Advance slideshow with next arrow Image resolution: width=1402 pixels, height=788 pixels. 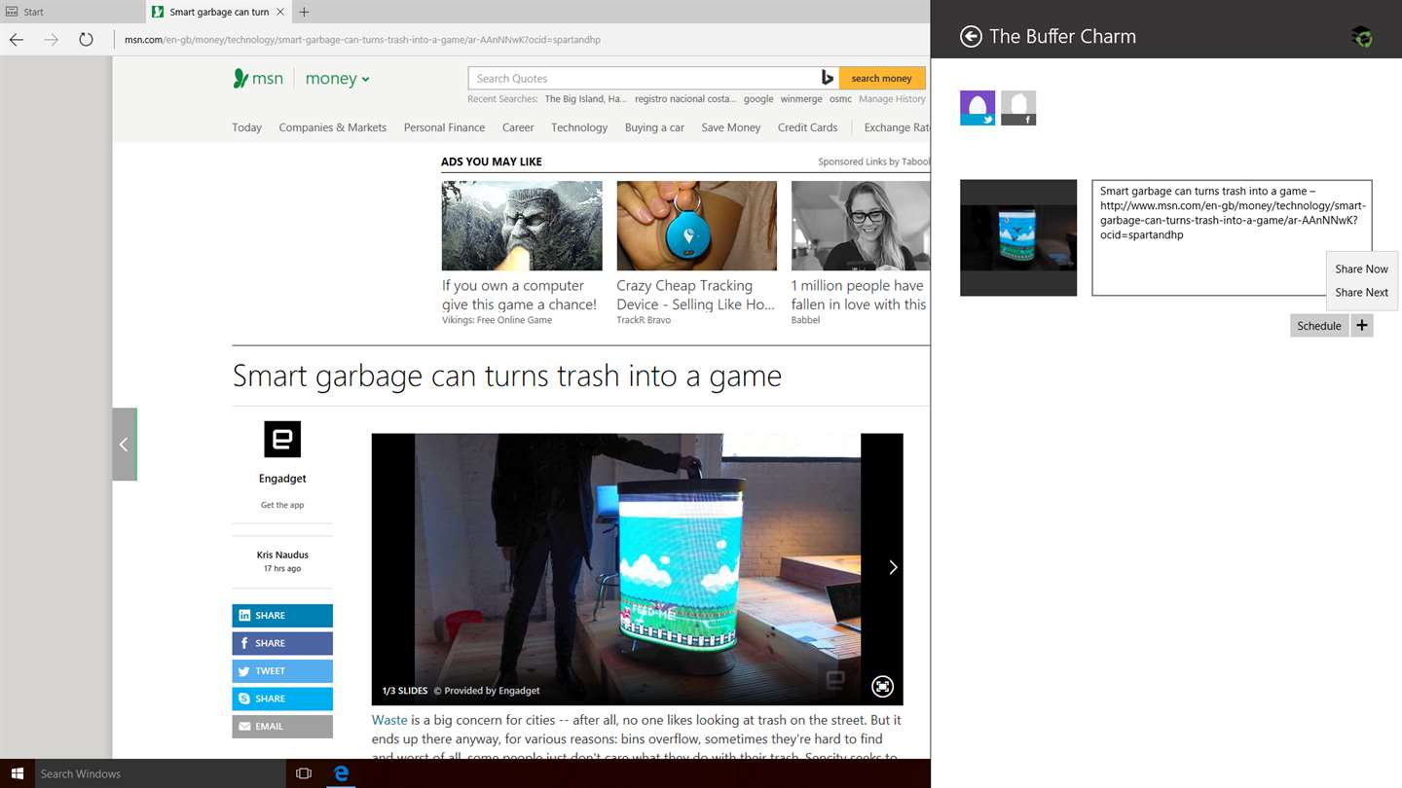coord(893,567)
